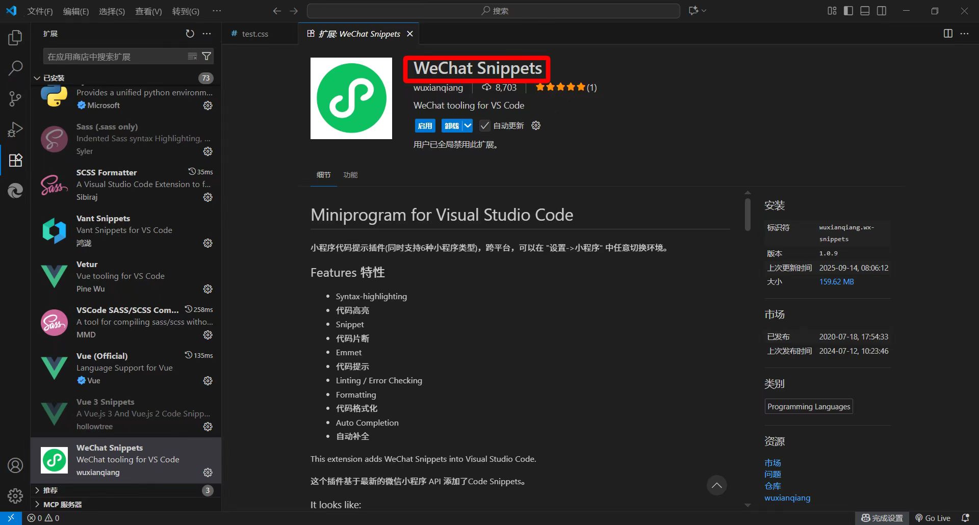This screenshot has width=979, height=525.
Task: Select the Programming Languages category tag
Action: [809, 407]
